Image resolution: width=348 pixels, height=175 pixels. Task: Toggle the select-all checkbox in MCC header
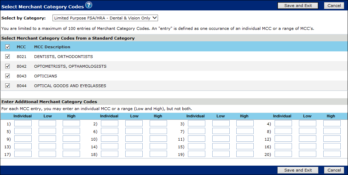(8, 47)
